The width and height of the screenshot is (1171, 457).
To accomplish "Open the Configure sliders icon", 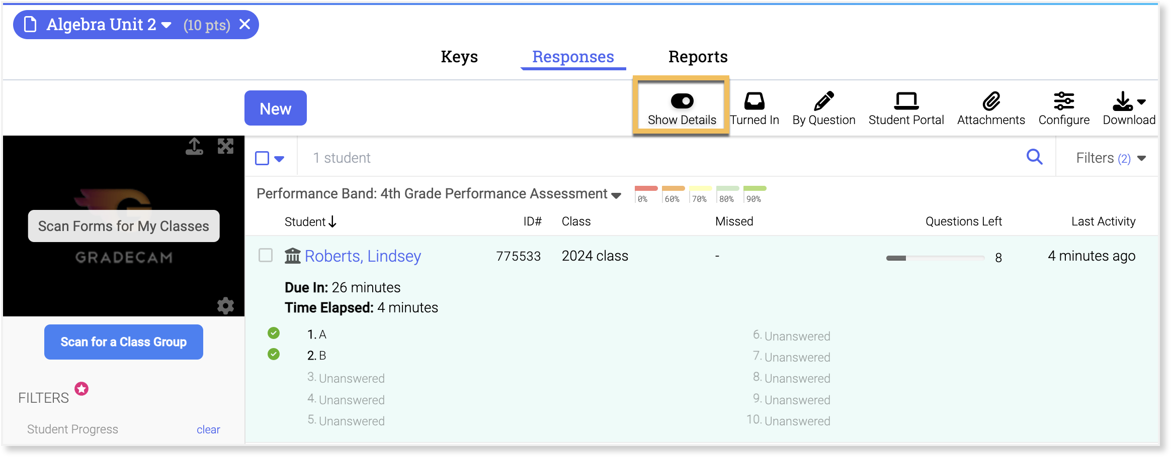I will pyautogui.click(x=1064, y=101).
